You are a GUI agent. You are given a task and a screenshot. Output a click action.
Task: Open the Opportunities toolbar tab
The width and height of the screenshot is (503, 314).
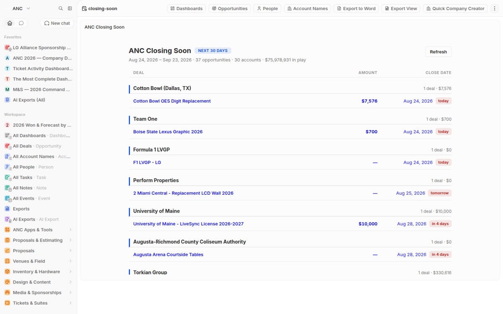[x=230, y=8]
